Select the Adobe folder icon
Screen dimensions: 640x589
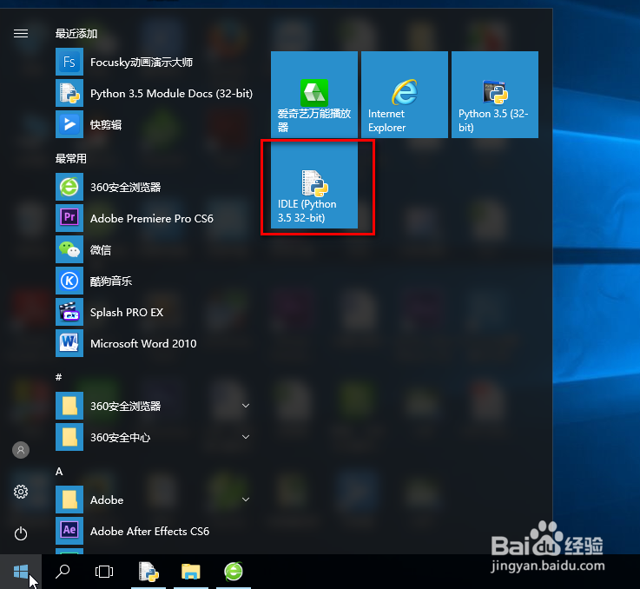(x=69, y=500)
